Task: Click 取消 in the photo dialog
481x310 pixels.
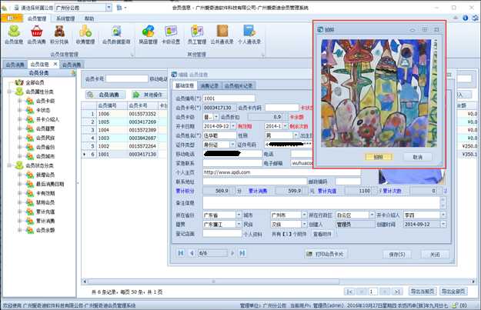Action: [x=417, y=157]
